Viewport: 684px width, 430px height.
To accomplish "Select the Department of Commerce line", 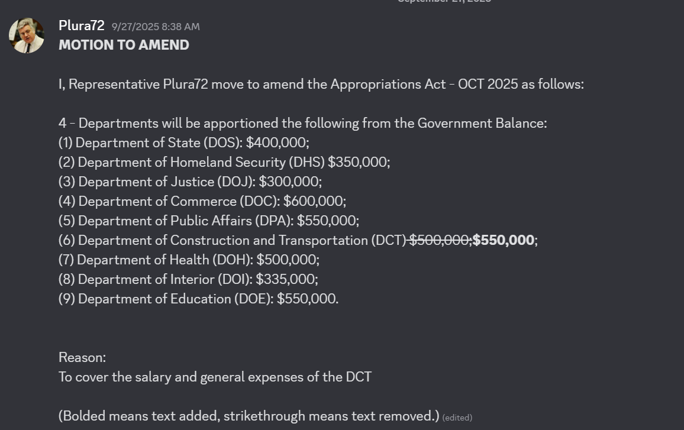I will [x=202, y=201].
